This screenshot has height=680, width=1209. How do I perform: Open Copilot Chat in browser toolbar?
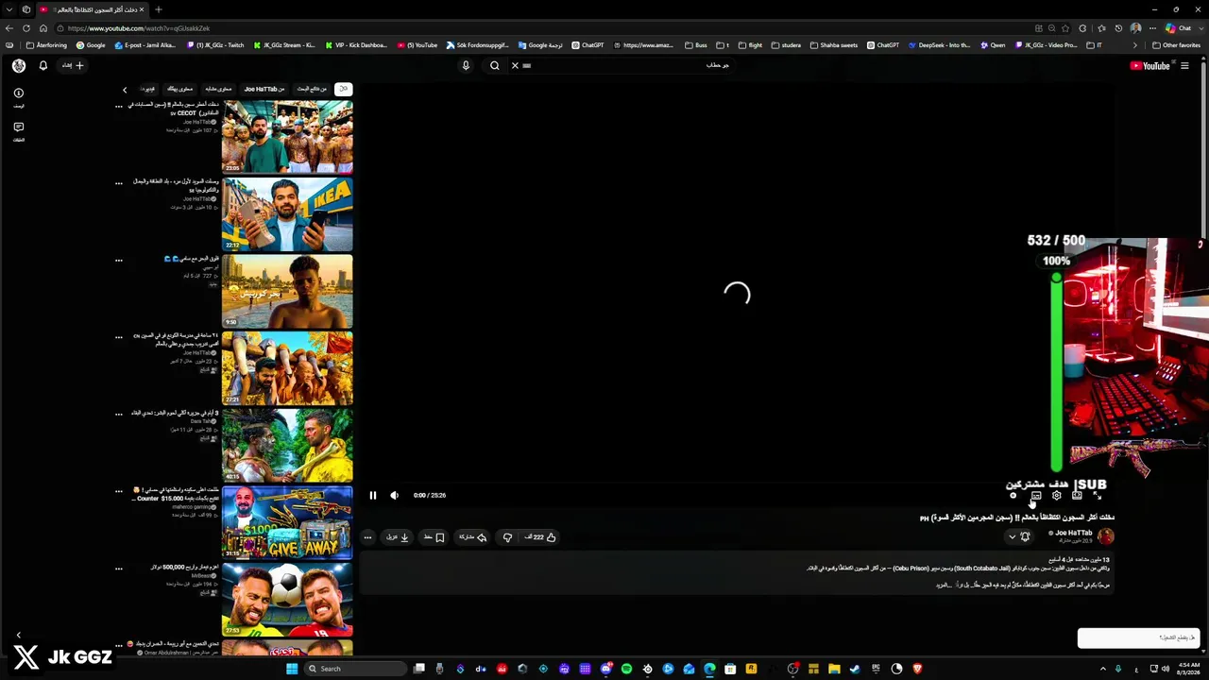(x=1179, y=28)
